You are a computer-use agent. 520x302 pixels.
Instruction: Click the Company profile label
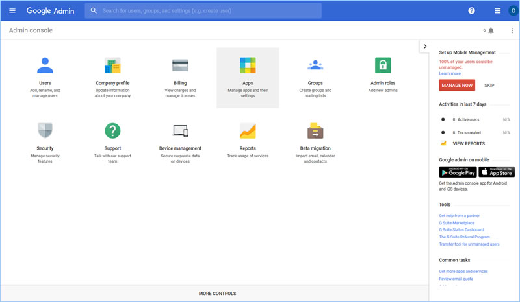(112, 83)
